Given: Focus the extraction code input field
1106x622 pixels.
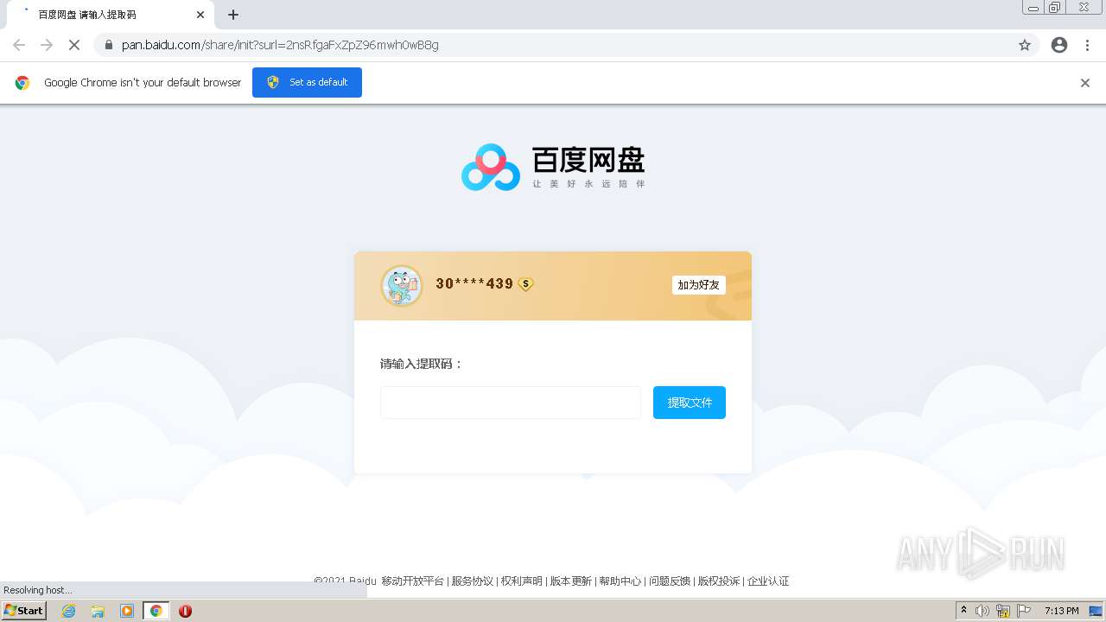Looking at the screenshot, I should coord(511,403).
